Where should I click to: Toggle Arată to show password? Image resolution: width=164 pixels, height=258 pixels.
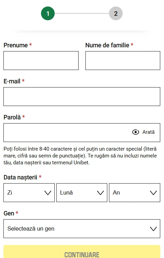[x=148, y=132]
